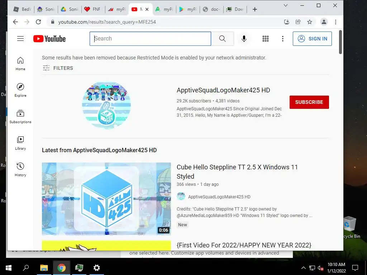This screenshot has height=275, width=367.
Task: Open Subscriptions in the sidebar
Action: (20, 116)
